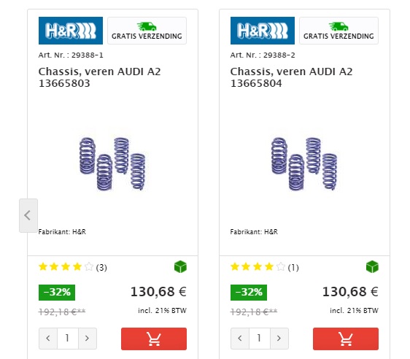
Task: Click green stock box icon for 29388-1
Action: [180, 267]
